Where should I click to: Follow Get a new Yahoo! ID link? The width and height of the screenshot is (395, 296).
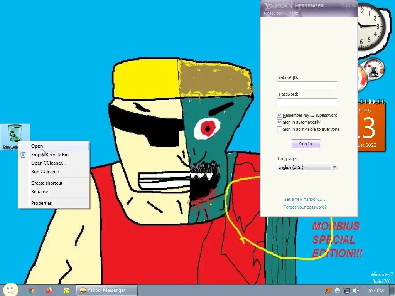305,199
